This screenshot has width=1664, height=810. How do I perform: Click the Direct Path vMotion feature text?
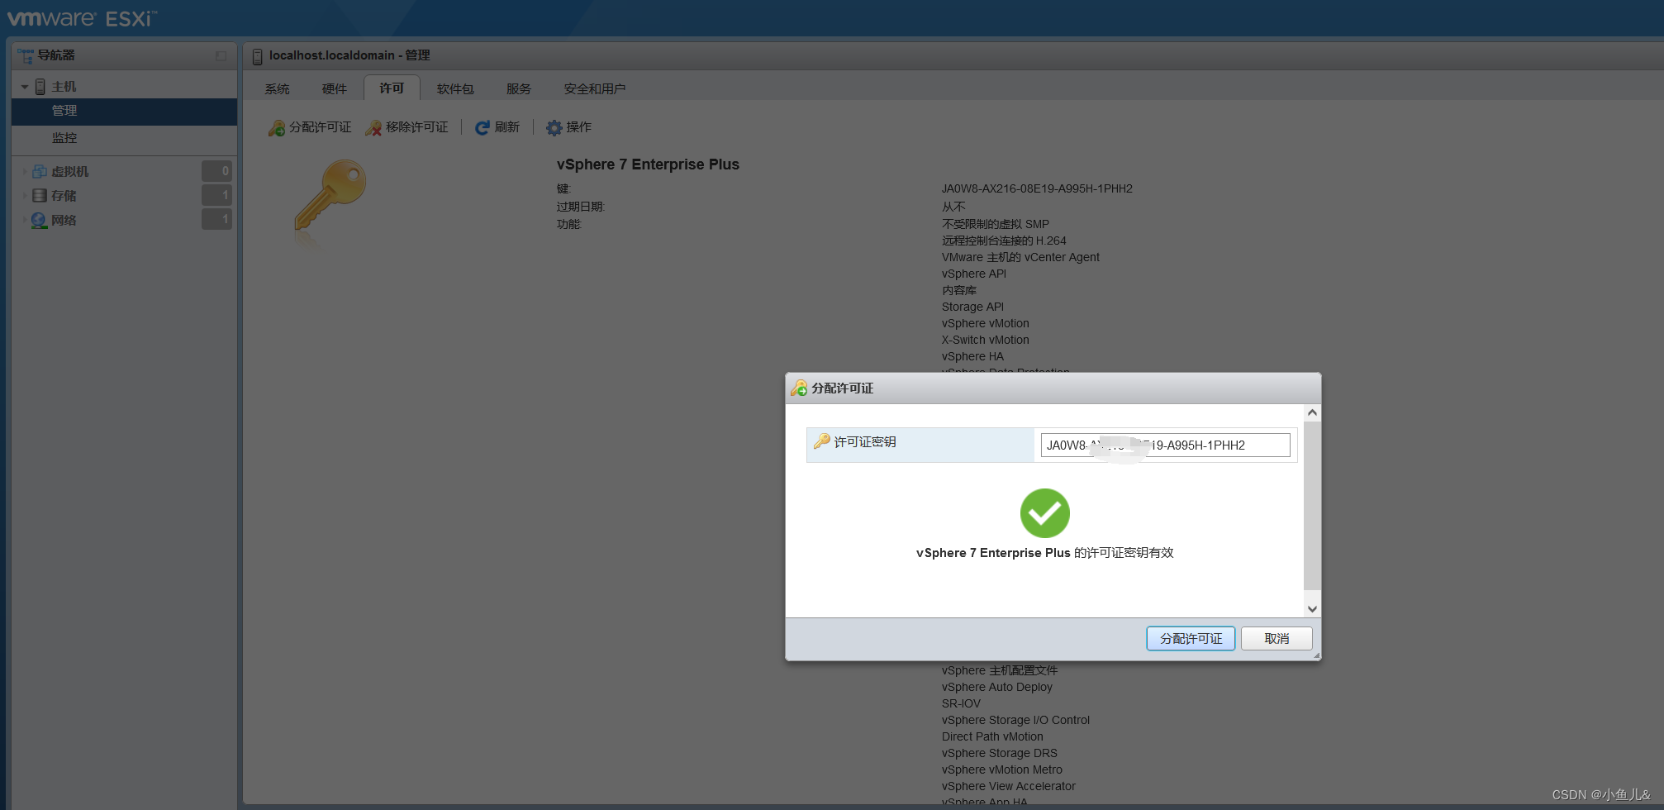point(992,736)
